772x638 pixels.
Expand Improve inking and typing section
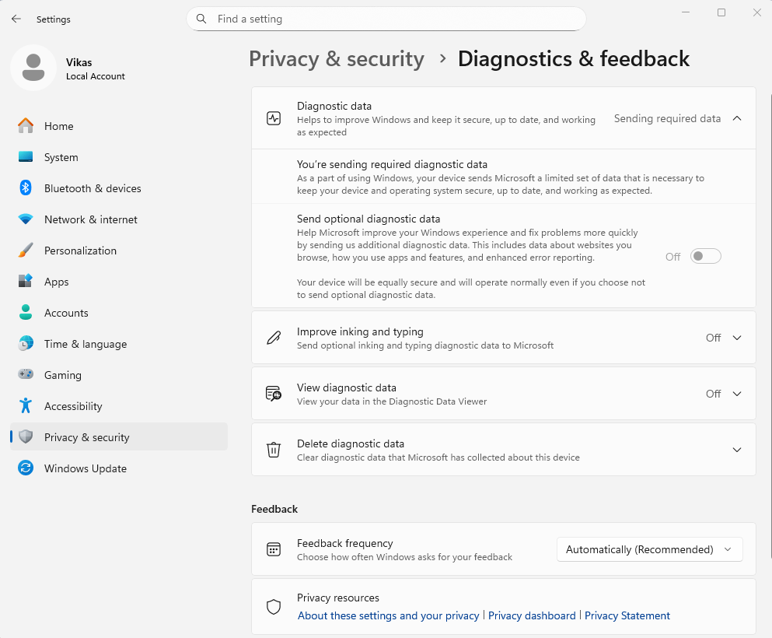tap(737, 338)
